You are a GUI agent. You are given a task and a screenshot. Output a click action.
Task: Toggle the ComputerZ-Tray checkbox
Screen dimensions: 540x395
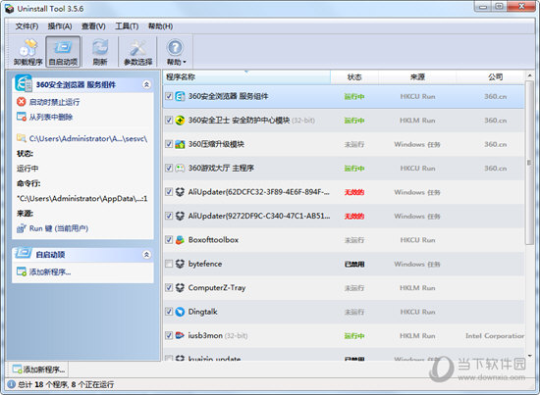[169, 288]
